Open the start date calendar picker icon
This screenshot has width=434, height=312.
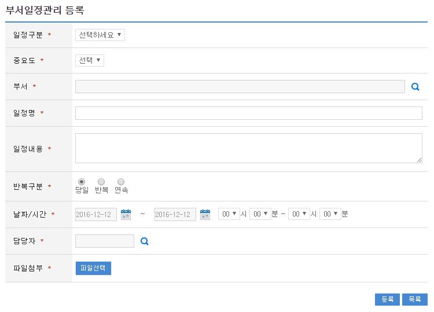(126, 215)
